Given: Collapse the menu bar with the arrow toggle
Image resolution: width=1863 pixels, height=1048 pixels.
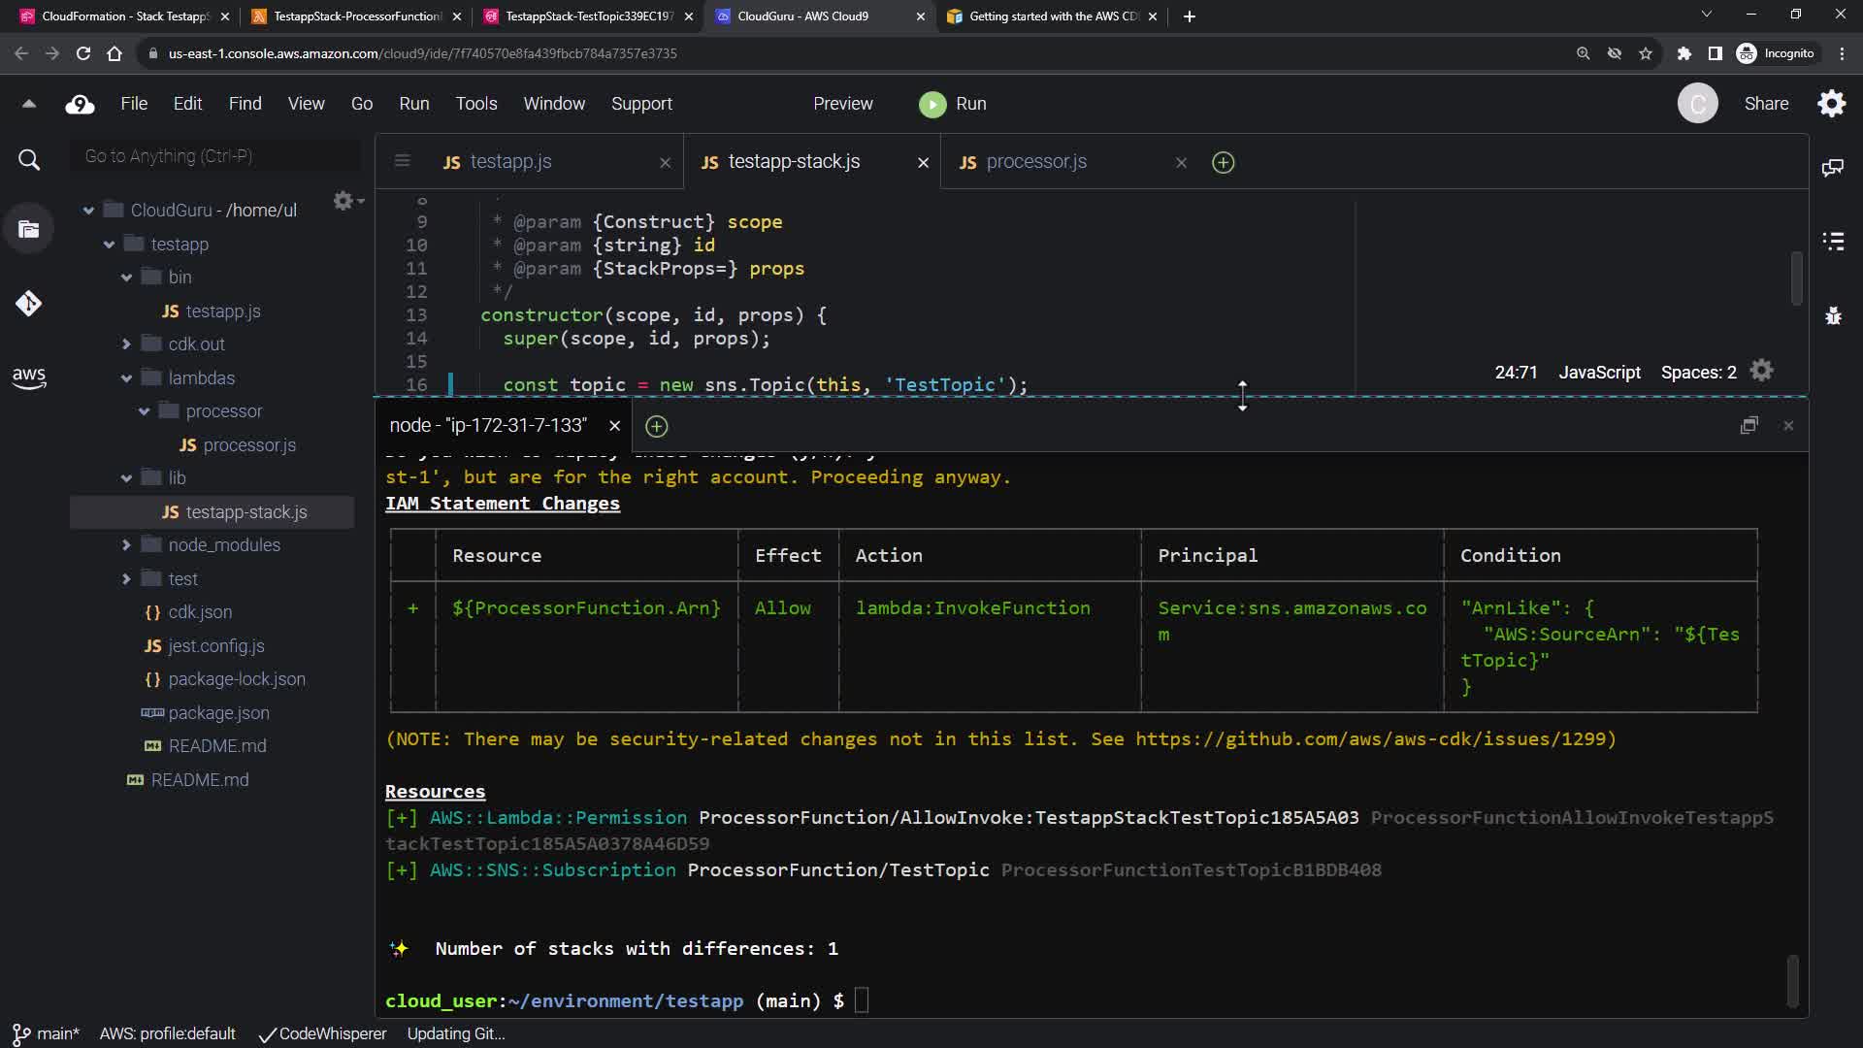Looking at the screenshot, I should pyautogui.click(x=29, y=104).
